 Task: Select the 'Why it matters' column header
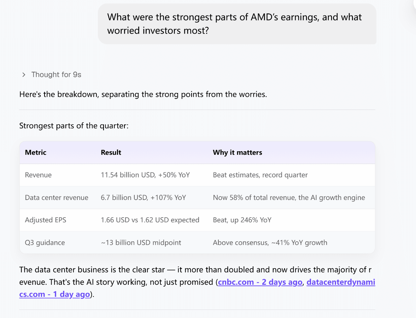point(238,153)
